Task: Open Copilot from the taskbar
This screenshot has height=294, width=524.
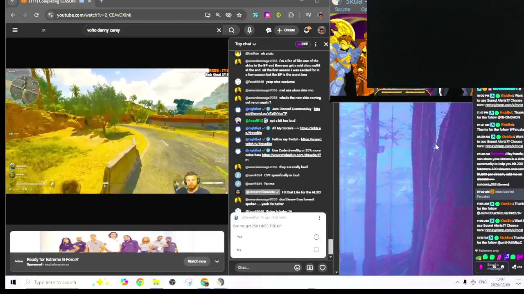Action: [x=124, y=282]
